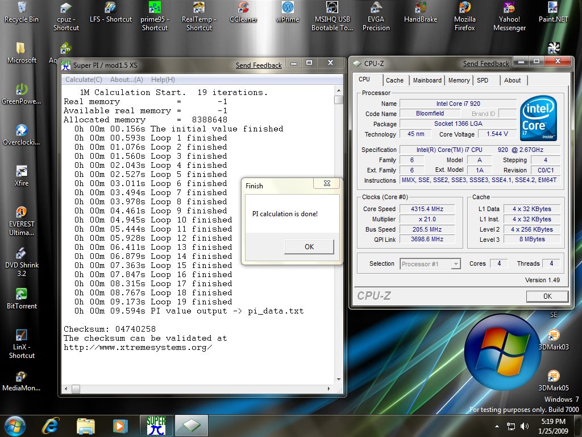The image size is (582, 437).
Task: Click the 'Loop 19 finished' line
Action: pos(153,302)
